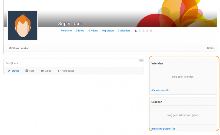Click the pencil icon on Status tab
The image size is (220, 135).
click(9, 71)
